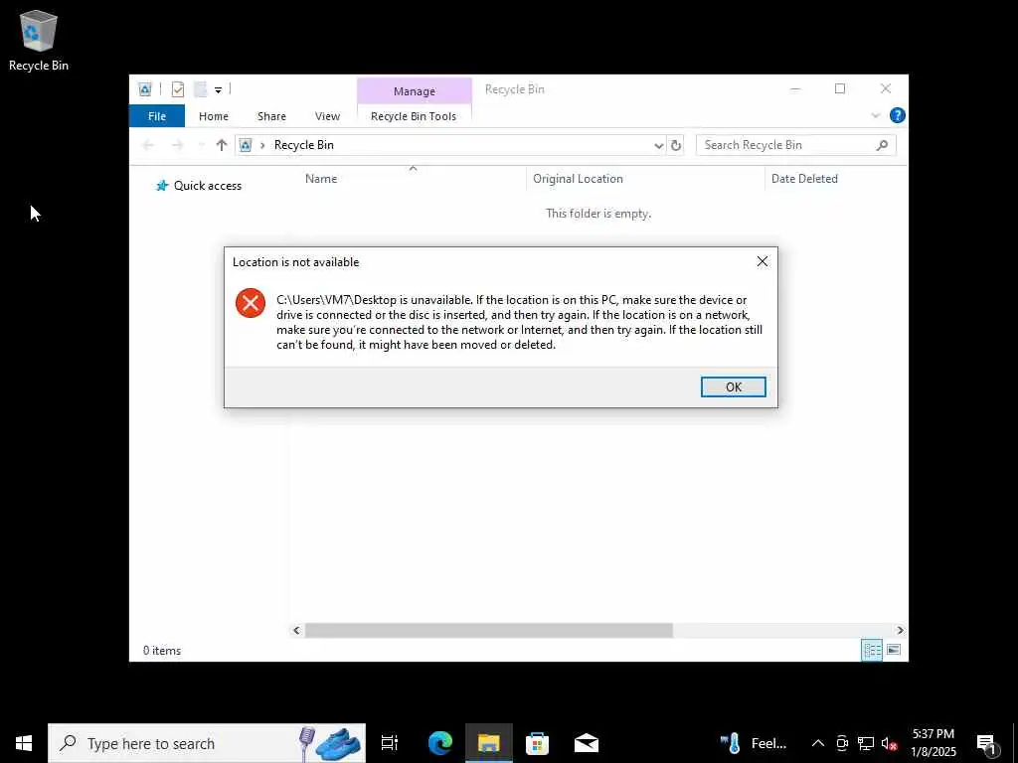Close the Recycle Bin Explorer window
This screenshot has width=1018, height=763.
point(886,88)
